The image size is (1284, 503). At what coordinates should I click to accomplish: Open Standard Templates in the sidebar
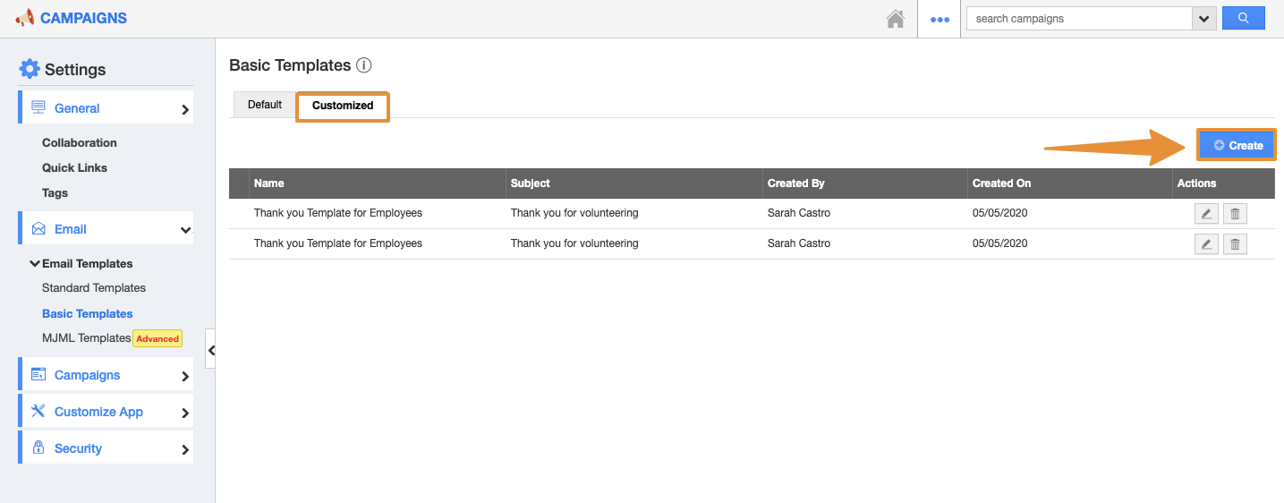tap(94, 288)
